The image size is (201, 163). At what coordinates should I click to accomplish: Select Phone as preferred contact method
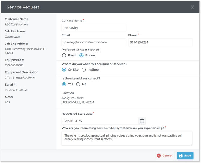tap(82, 56)
